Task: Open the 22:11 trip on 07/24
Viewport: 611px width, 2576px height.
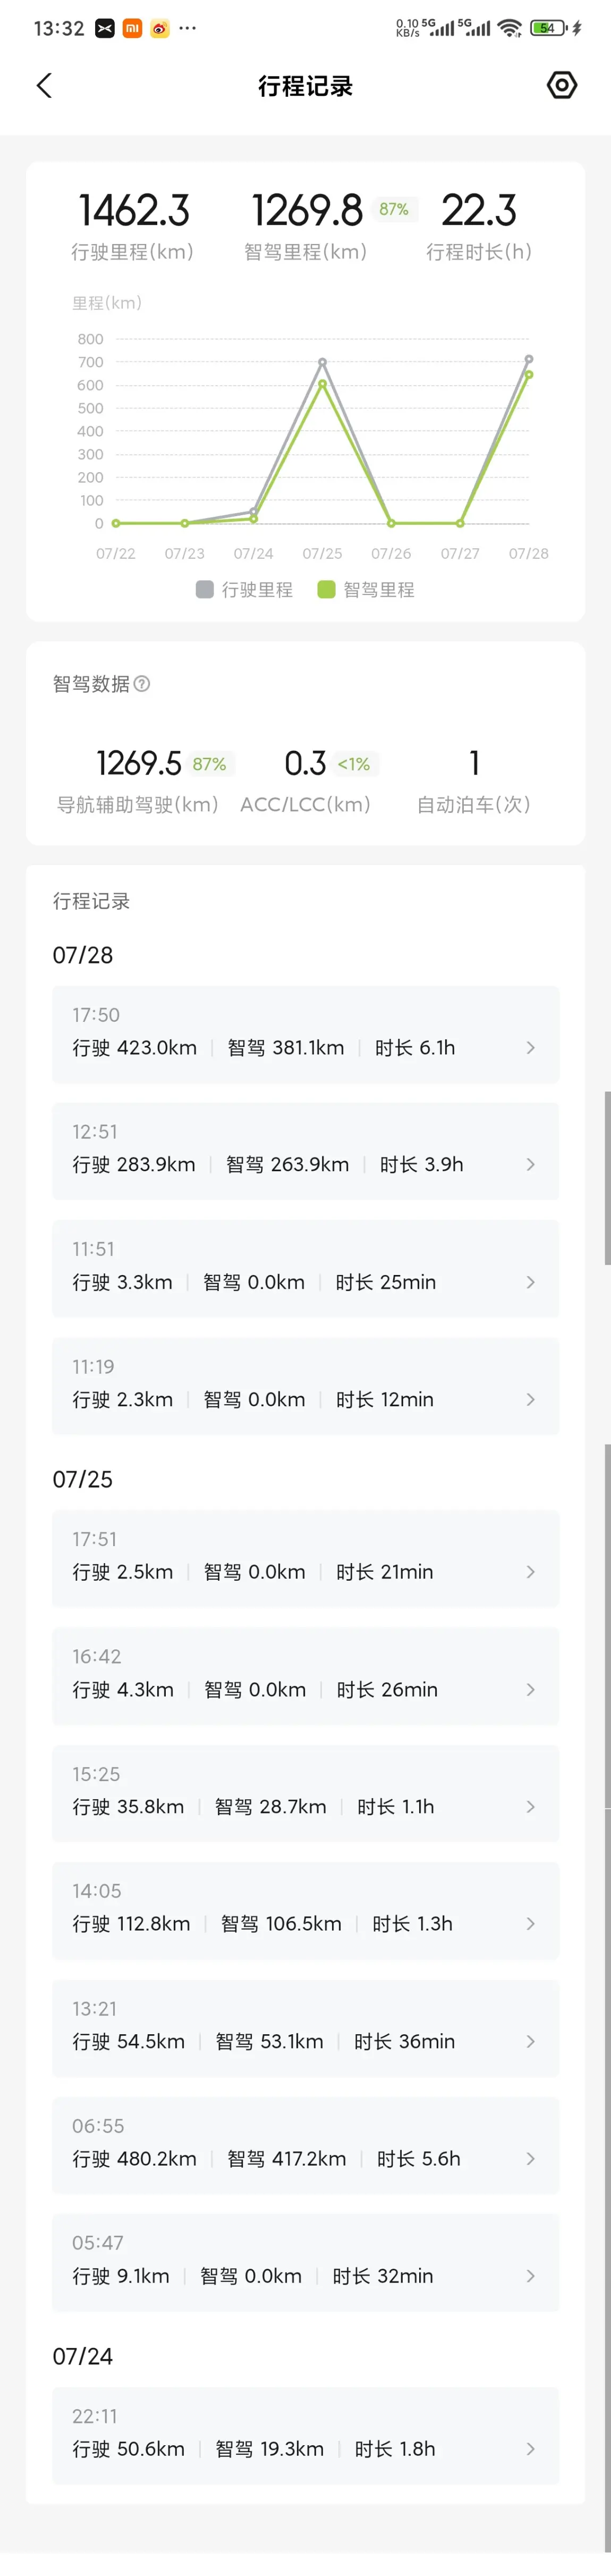Action: (x=305, y=2436)
